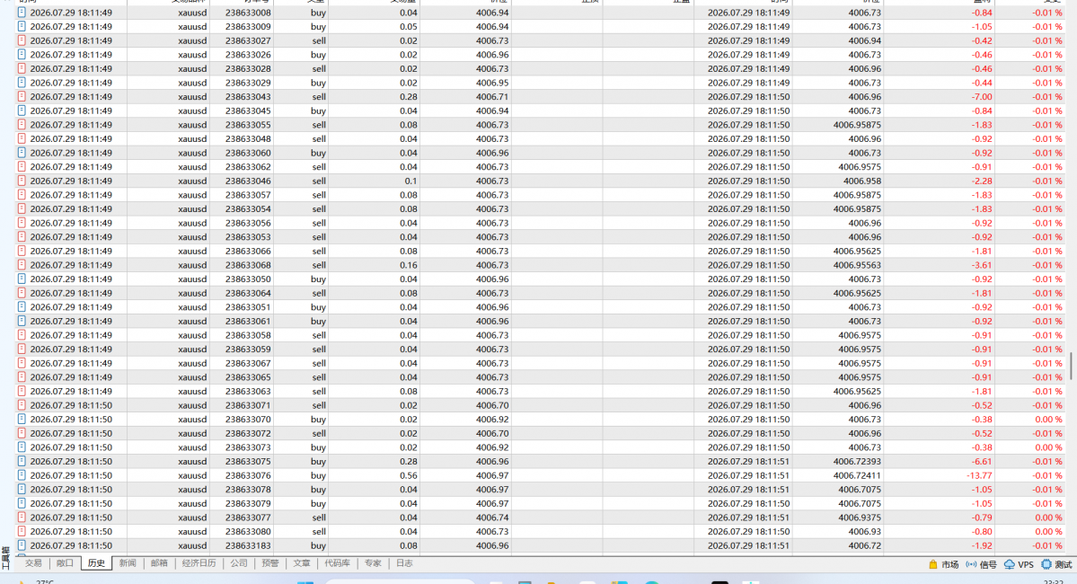Click the order number 238633063
The height and width of the screenshot is (584, 1077).
pyautogui.click(x=248, y=391)
